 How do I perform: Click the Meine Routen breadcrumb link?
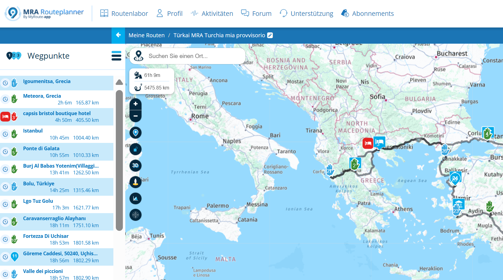(x=146, y=35)
